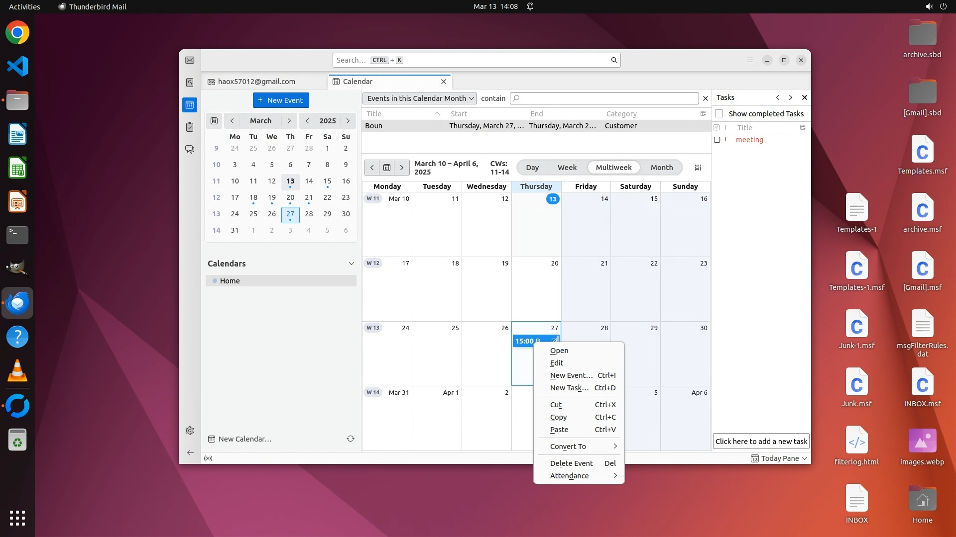
Task: Go to today in main calendar toolbar
Action: click(x=387, y=168)
